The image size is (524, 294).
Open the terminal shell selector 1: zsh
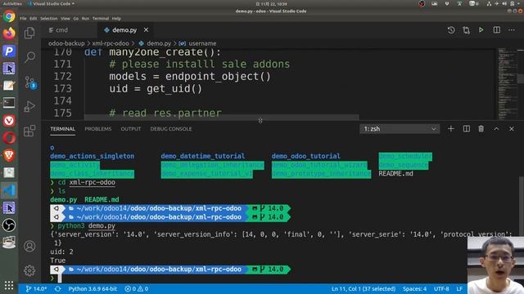[x=400, y=129]
